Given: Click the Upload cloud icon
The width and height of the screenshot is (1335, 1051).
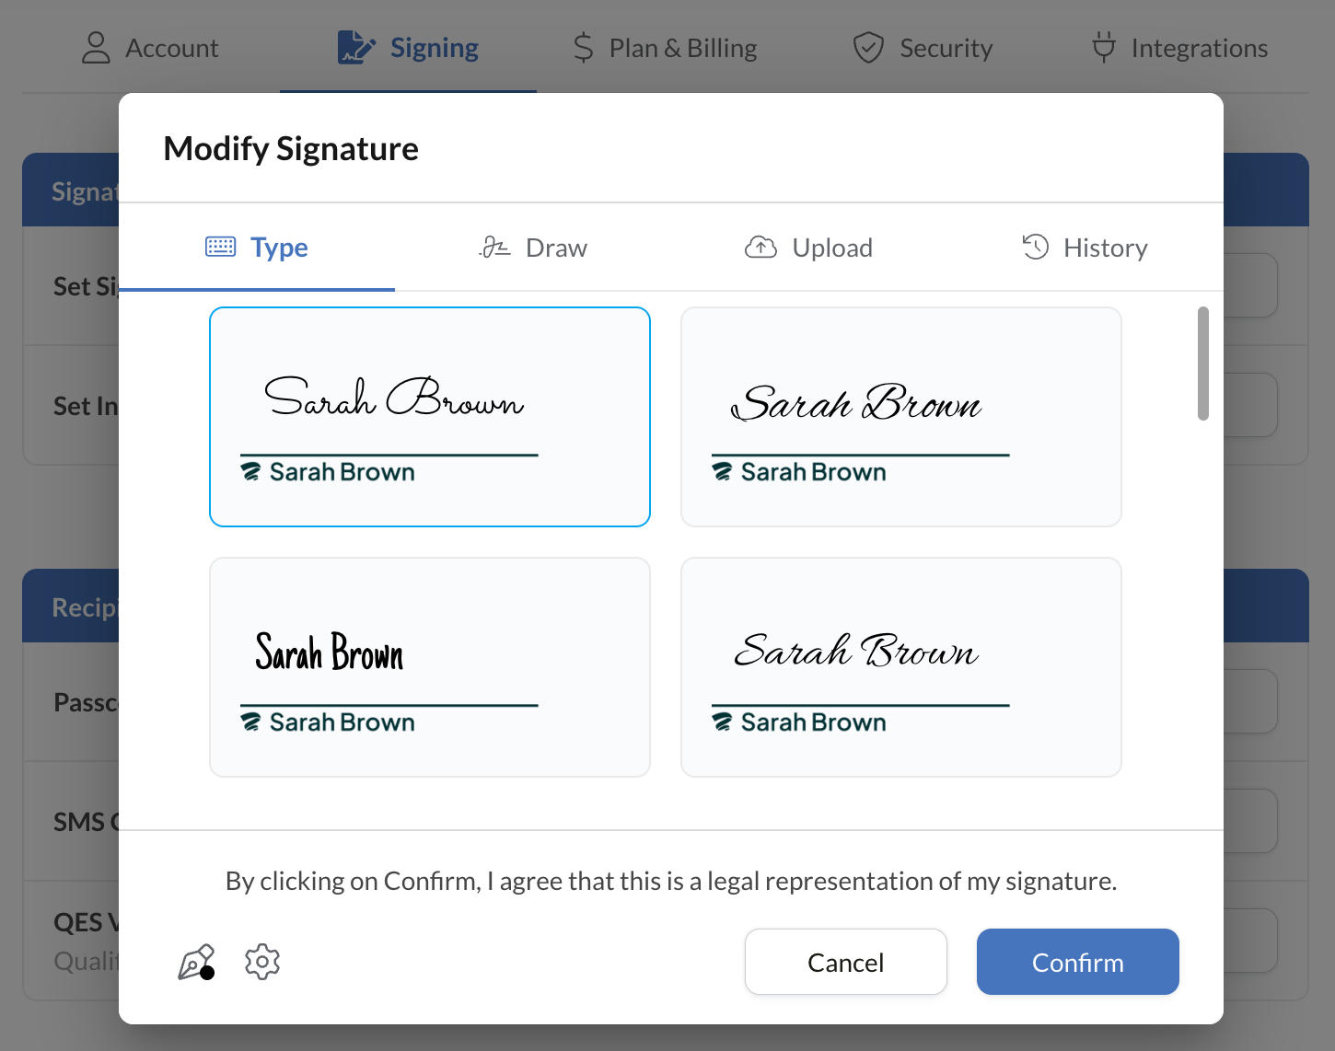Looking at the screenshot, I should tap(760, 248).
